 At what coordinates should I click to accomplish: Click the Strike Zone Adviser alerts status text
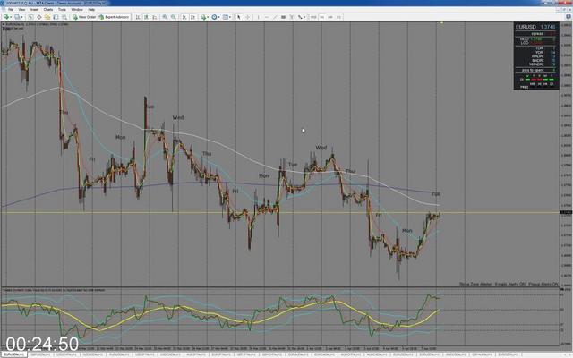pos(509,284)
